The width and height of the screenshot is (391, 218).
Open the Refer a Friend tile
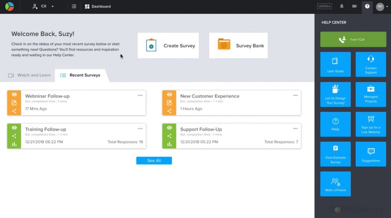click(x=335, y=184)
